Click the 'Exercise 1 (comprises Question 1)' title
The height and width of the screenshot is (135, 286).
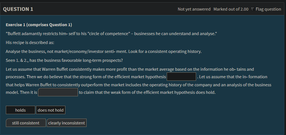(39, 25)
